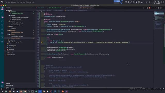Open HandlerResponse.java in Explorer
Image resolution: width=165 pixels, height=93 pixels.
[17, 33]
